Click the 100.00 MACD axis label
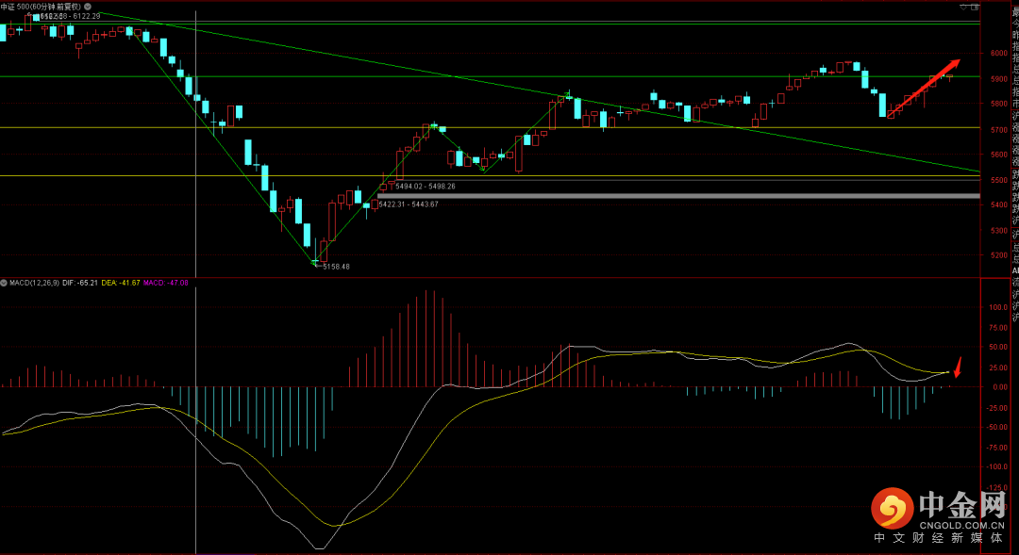The width and height of the screenshot is (1019, 555). point(998,307)
